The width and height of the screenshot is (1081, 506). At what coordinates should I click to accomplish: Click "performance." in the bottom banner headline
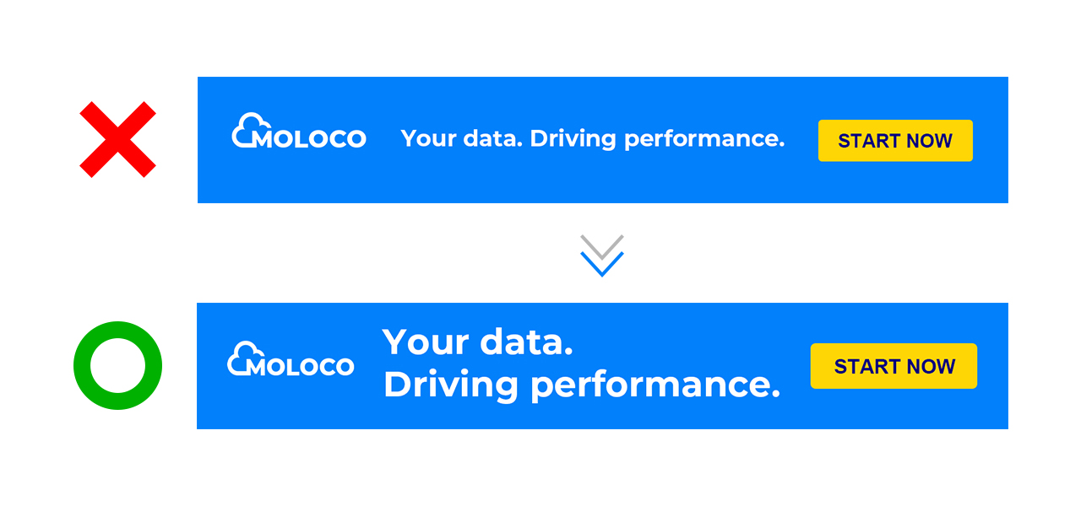[655, 385]
